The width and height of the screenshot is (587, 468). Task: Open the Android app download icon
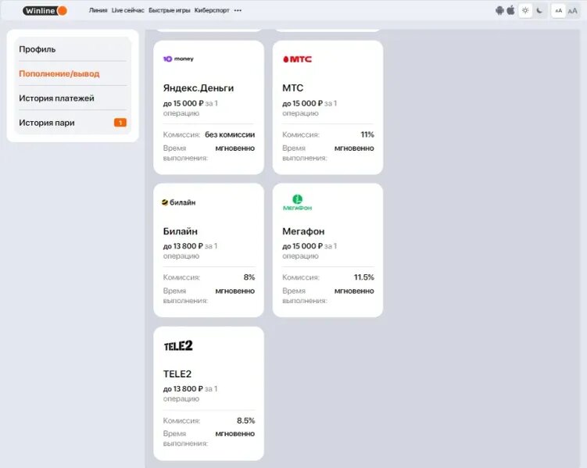point(499,10)
